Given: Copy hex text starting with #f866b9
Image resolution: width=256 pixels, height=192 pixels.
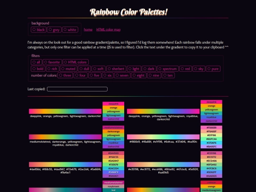Looking at the screenshot, I should (x=163, y=142).
